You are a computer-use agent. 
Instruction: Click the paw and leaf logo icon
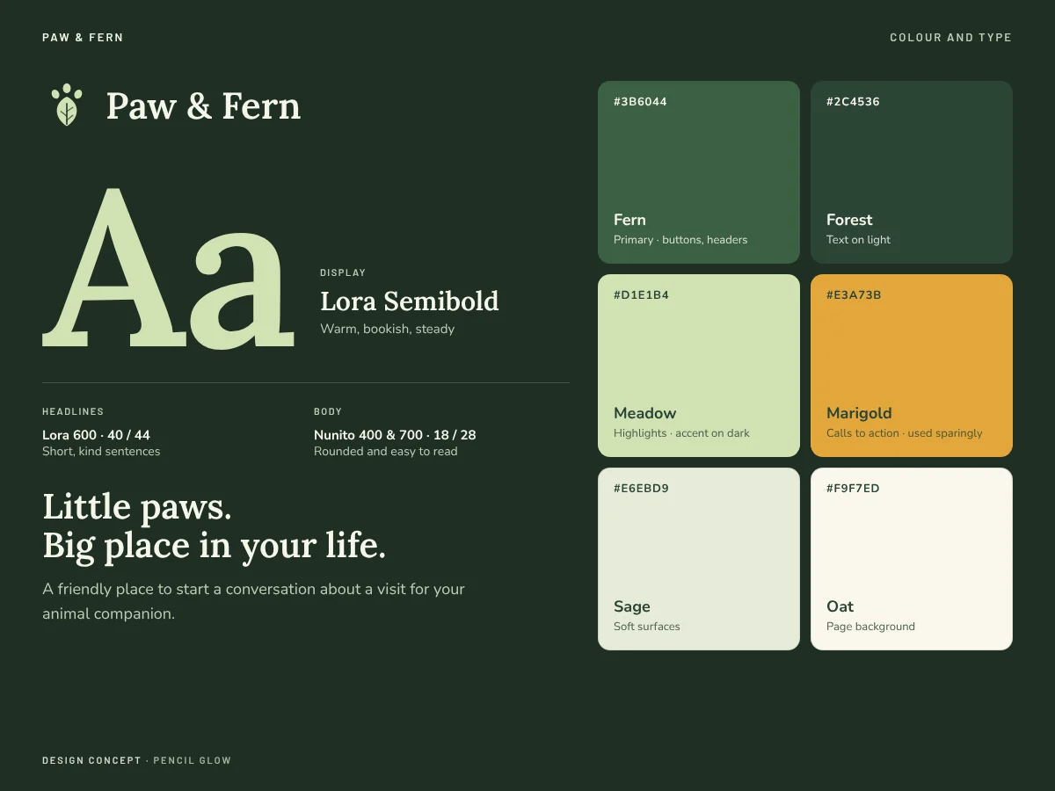(x=66, y=105)
